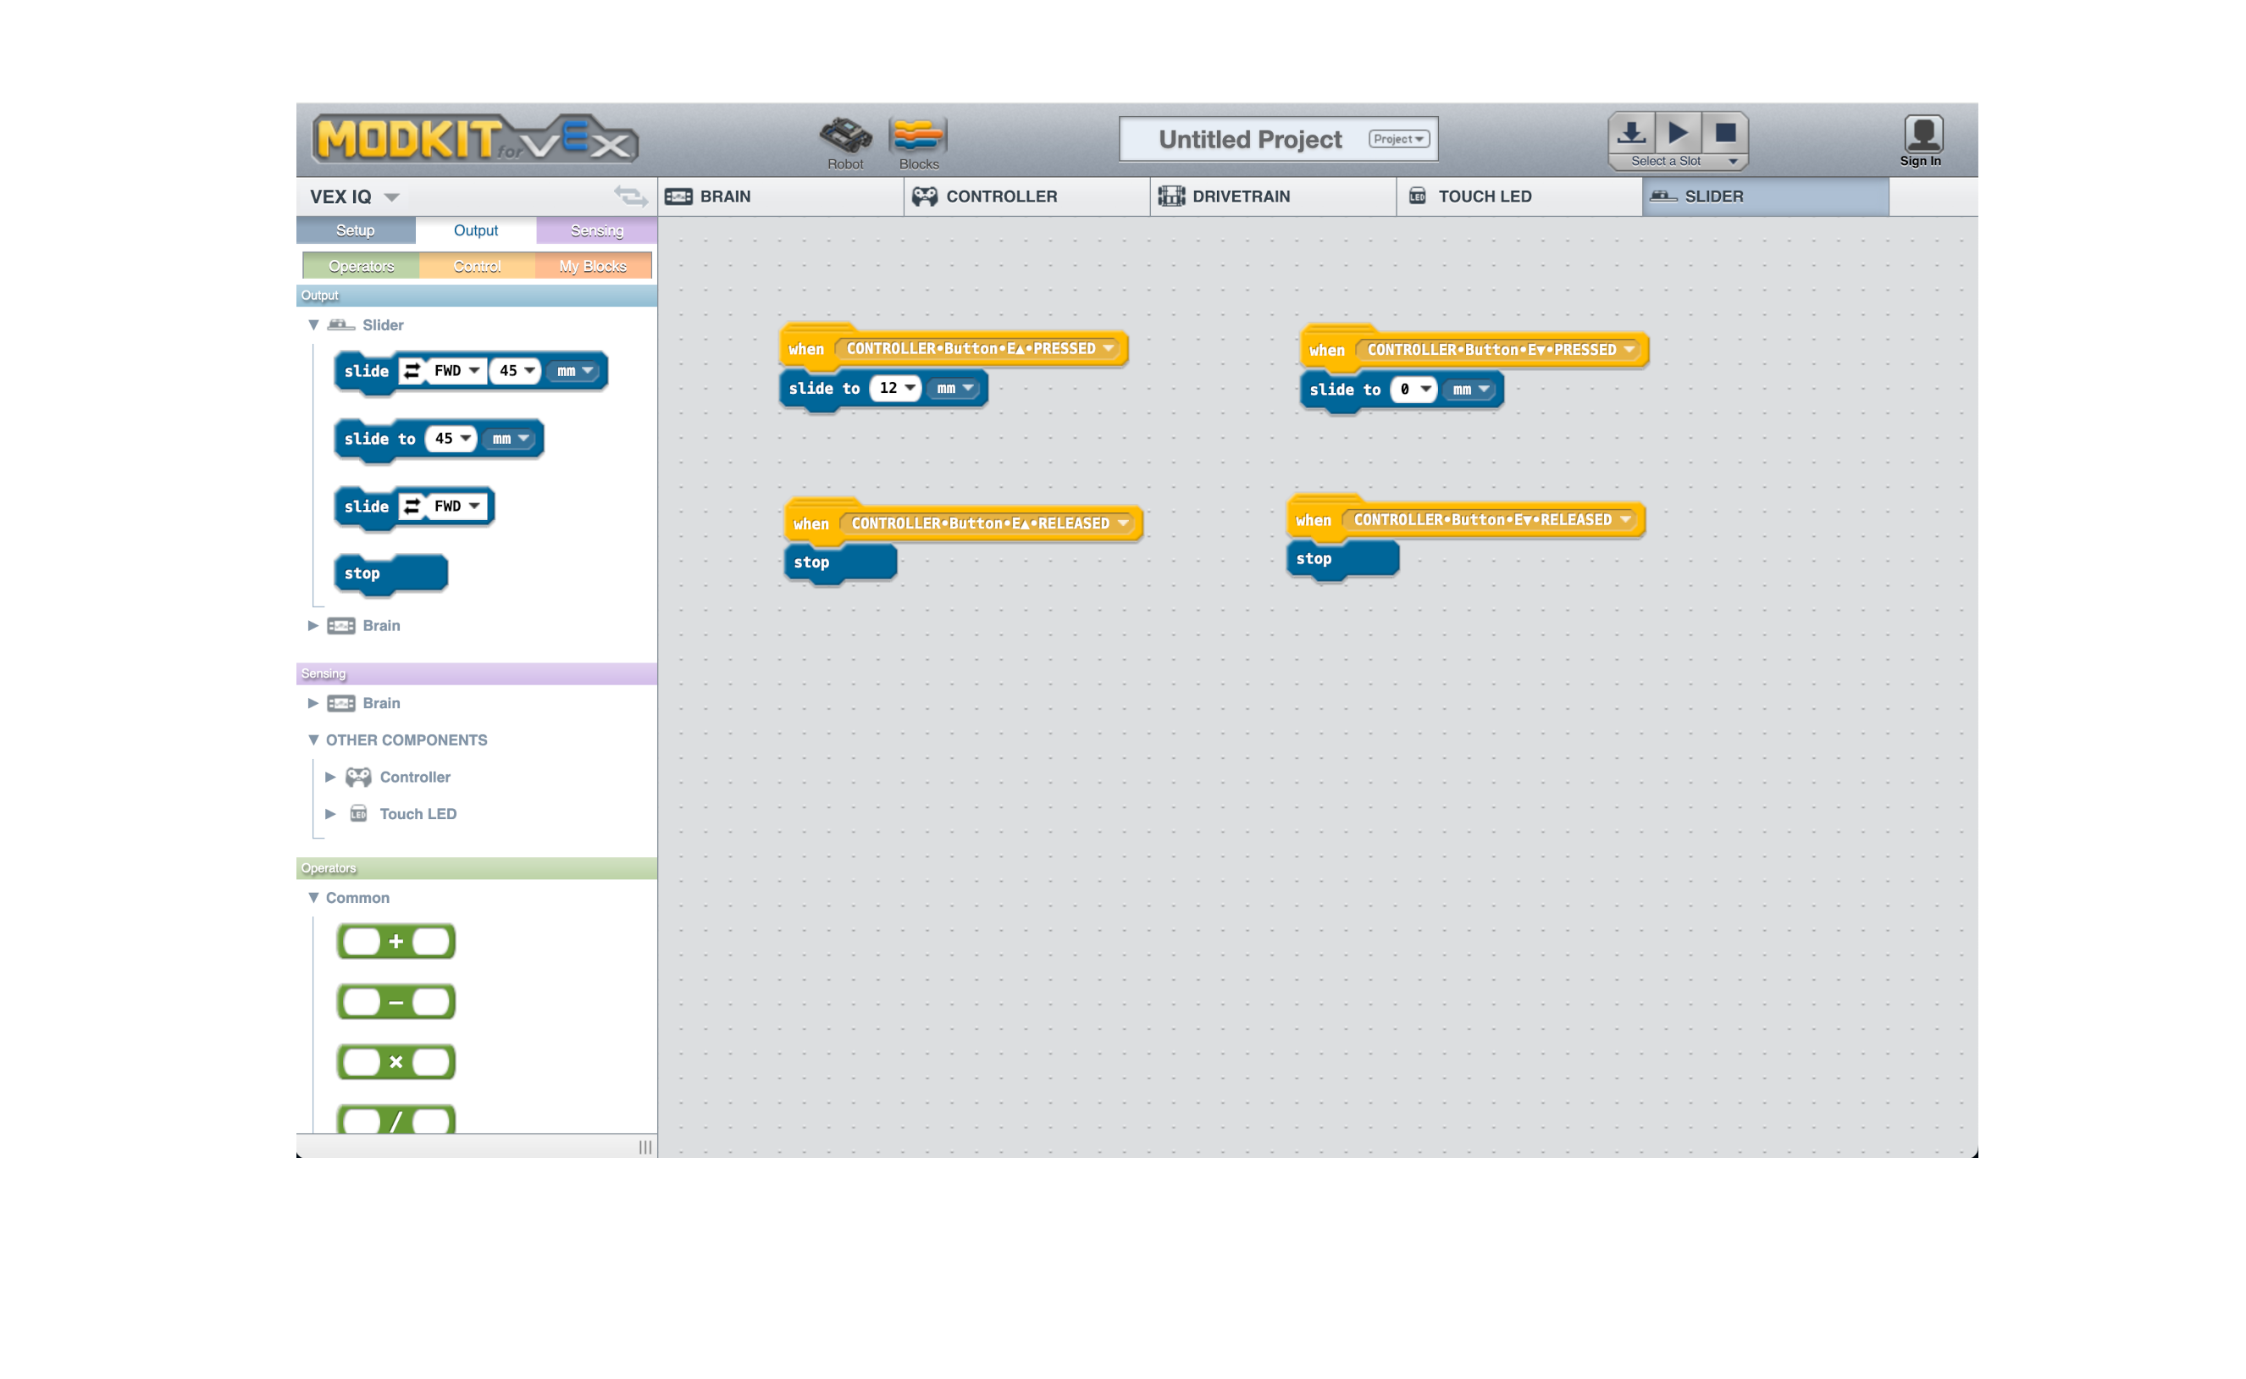
Task: Click the palette panel resize handle
Action: pyautogui.click(x=644, y=1146)
